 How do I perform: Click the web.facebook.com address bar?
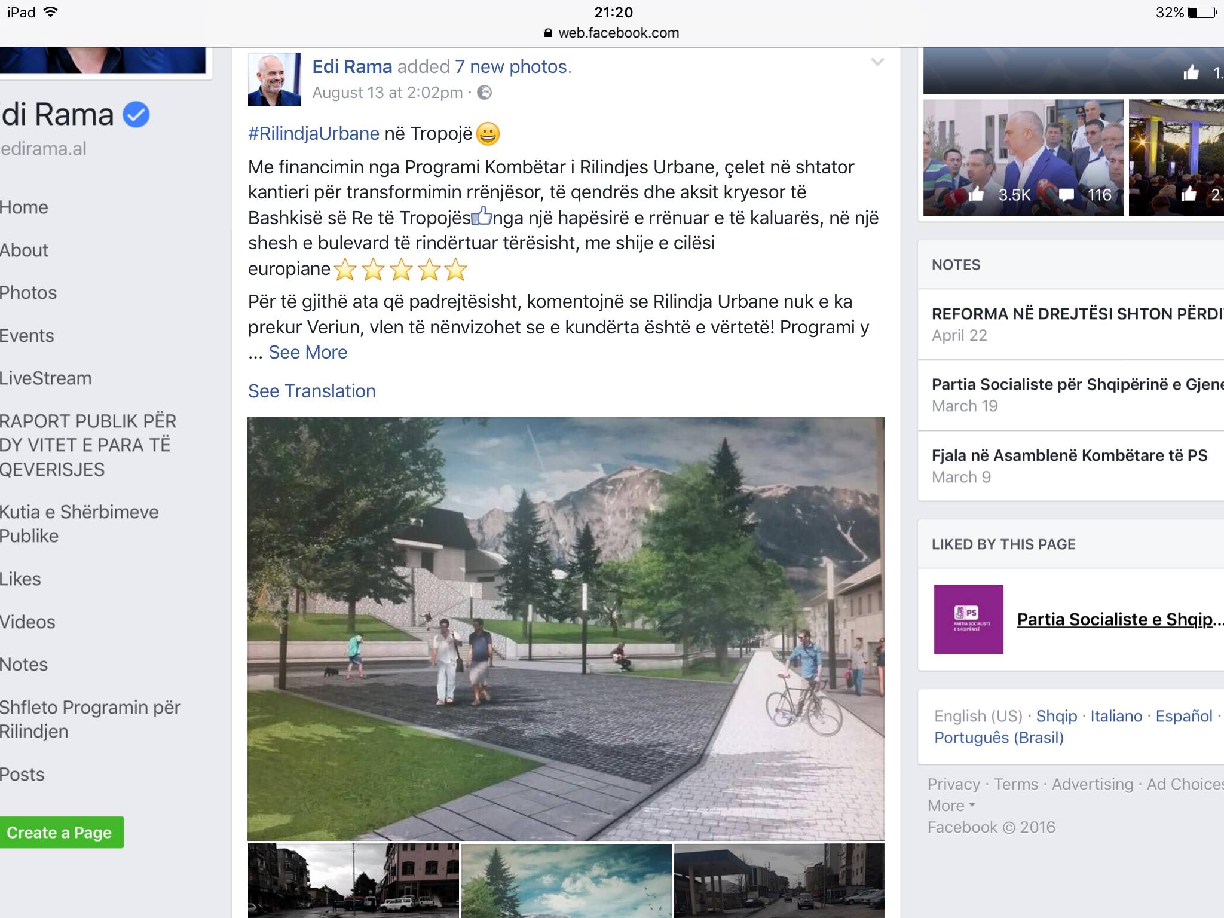click(x=612, y=33)
